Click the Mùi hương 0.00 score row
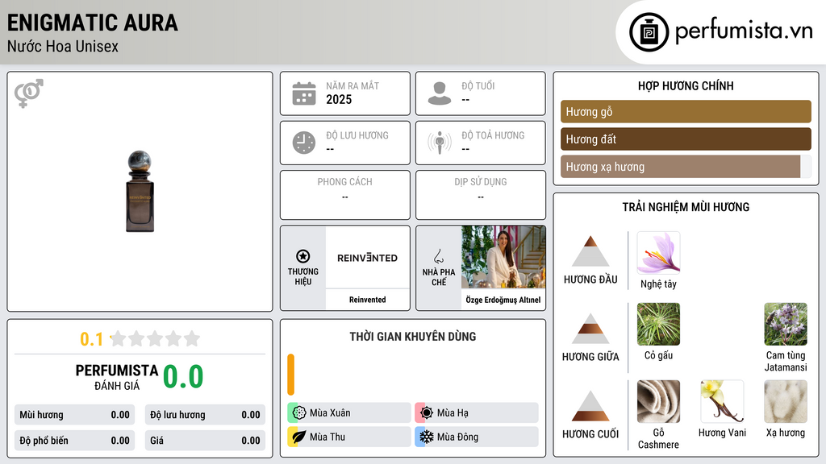The width and height of the screenshot is (826, 464). click(74, 415)
